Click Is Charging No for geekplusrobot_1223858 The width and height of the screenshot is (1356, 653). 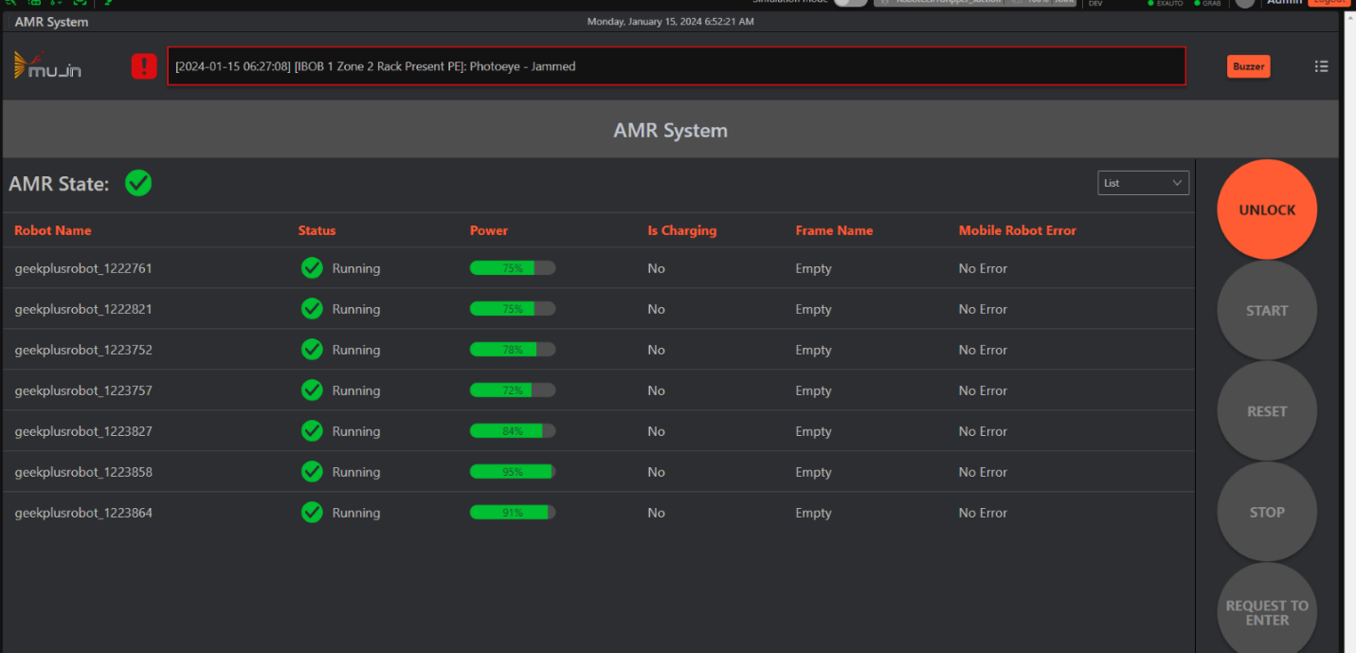pyautogui.click(x=656, y=472)
